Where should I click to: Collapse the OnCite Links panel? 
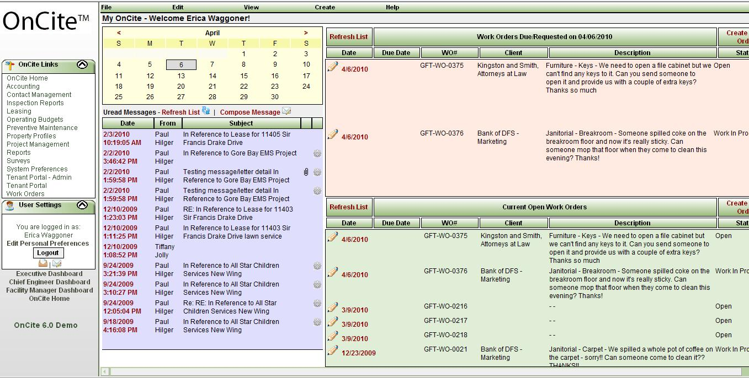point(82,64)
